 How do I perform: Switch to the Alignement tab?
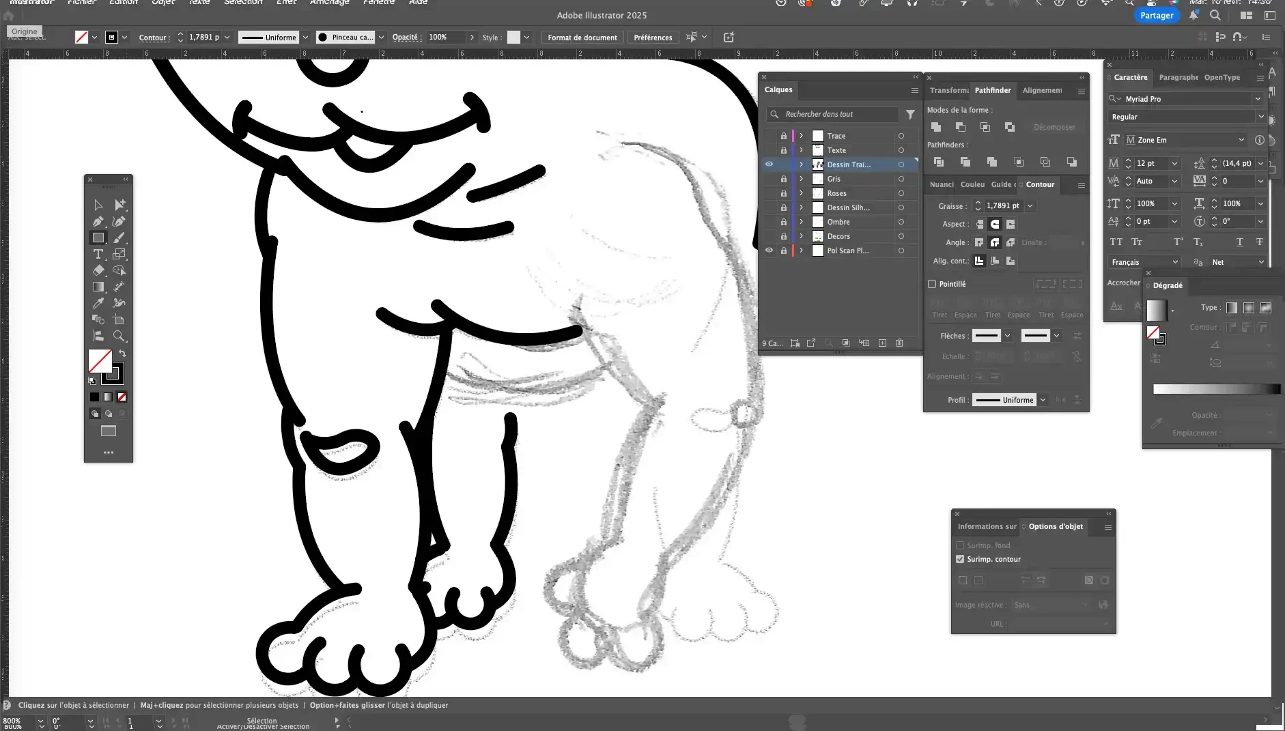click(1042, 90)
